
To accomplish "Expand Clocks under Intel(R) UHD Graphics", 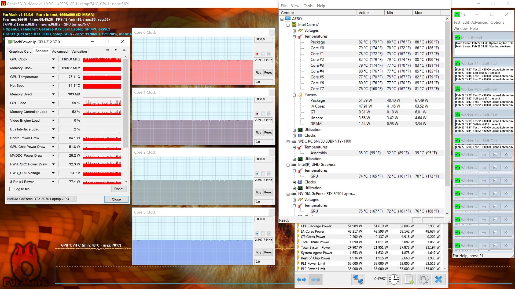I will (x=294, y=182).
